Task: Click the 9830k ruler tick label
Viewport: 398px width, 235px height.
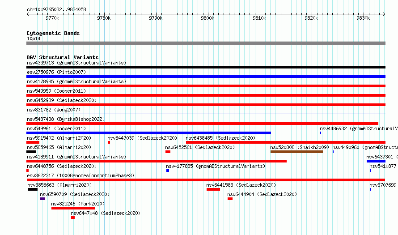Action: coord(363,18)
